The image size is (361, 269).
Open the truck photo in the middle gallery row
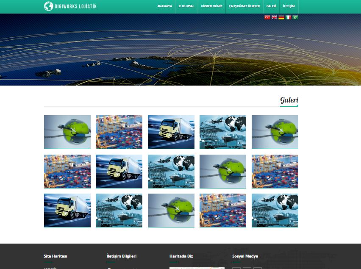[x=119, y=172]
